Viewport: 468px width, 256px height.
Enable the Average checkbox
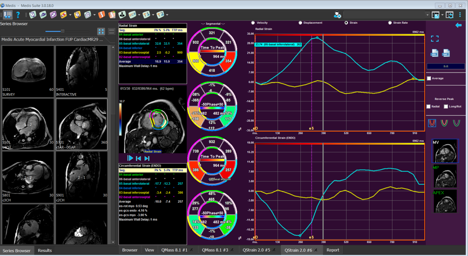click(x=429, y=78)
